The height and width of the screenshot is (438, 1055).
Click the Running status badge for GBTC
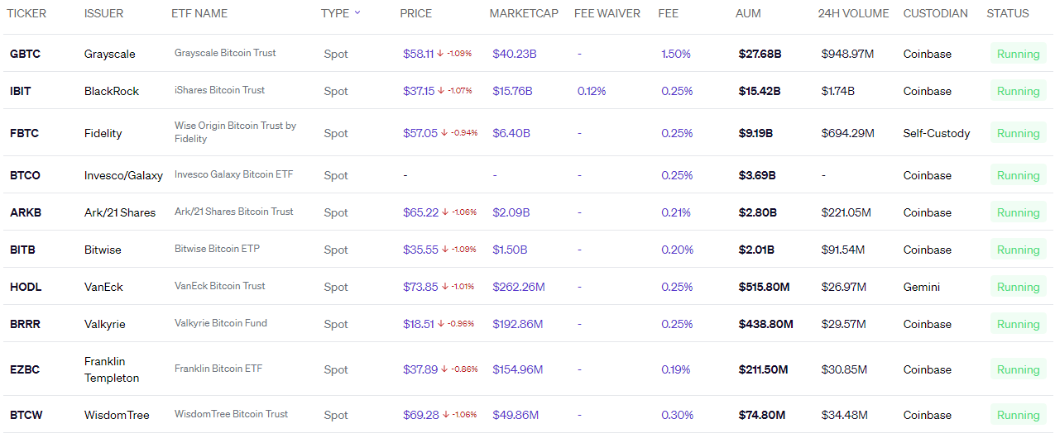(1018, 54)
